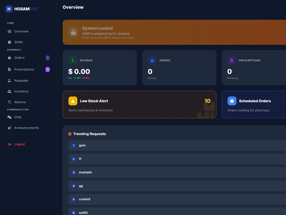
Task: Select trending request 'gem'
Action: click(x=177, y=146)
